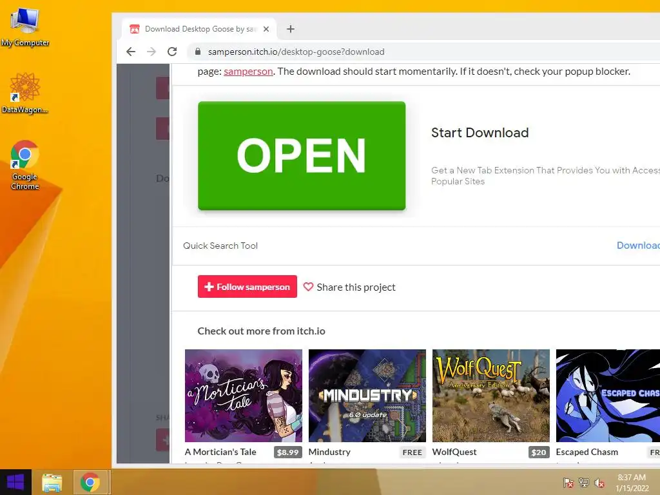660x495 pixels.
Task: Open Google Chrome desktop shortcut
Action: click(25, 165)
